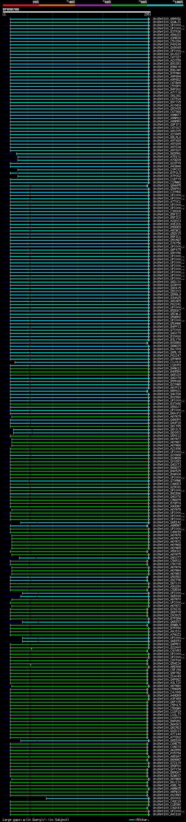Select UniRef100_A9P8H4 entry
186x822 pixels.
(x=167, y=77)
